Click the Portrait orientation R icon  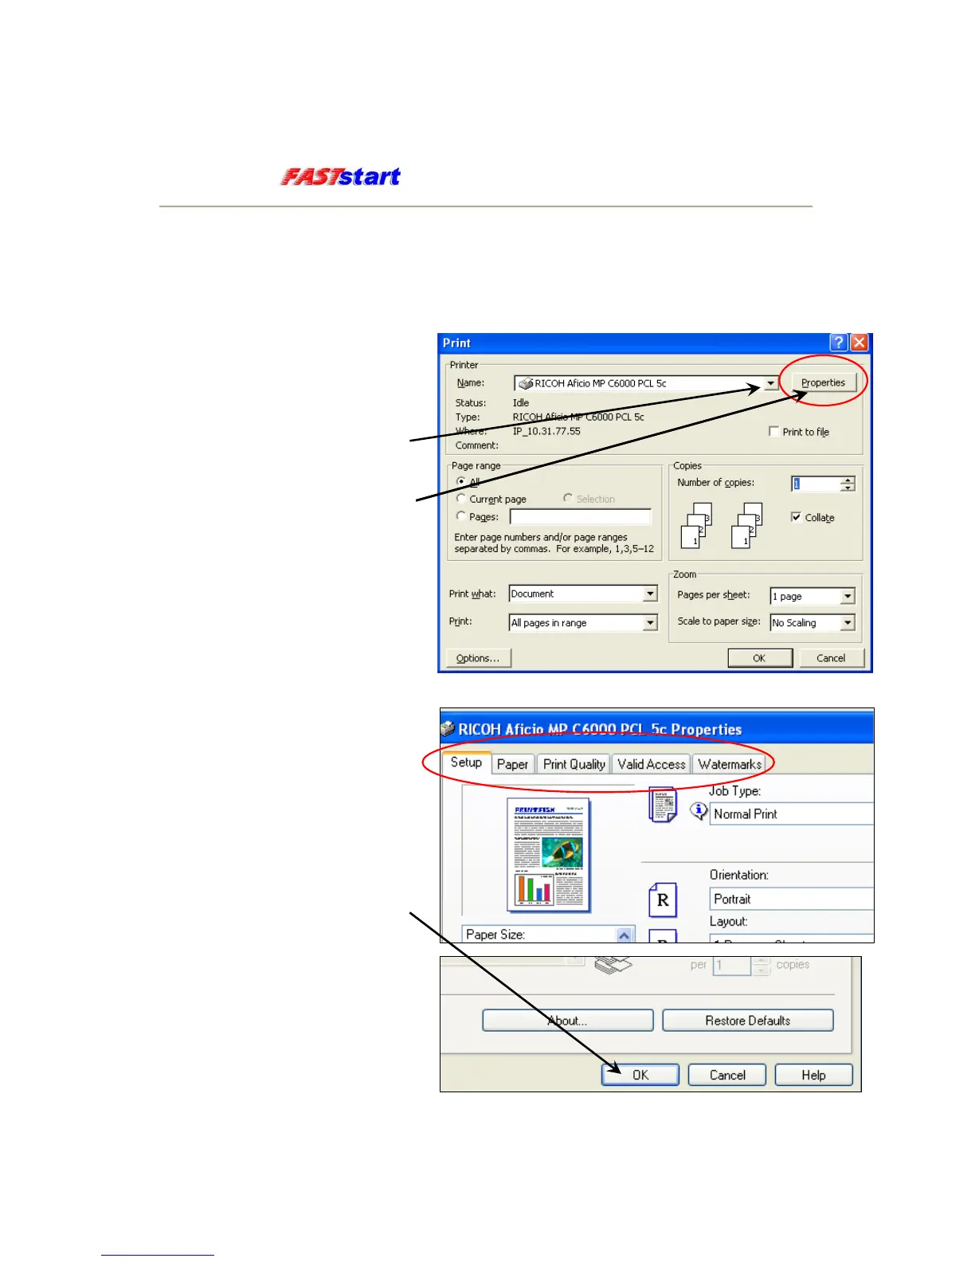(x=663, y=900)
